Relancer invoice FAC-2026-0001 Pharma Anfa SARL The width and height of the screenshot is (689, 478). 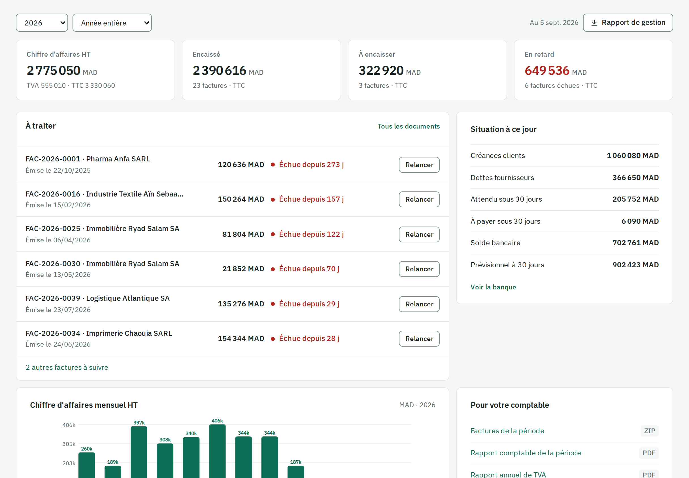419,165
